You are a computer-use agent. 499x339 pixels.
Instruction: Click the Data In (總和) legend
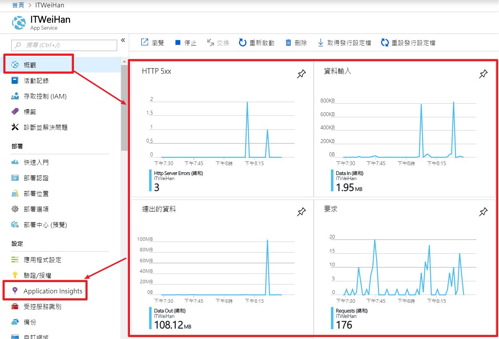coord(350,173)
